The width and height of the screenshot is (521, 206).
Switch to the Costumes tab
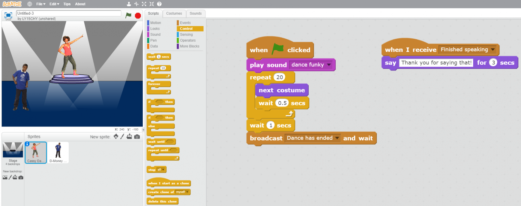pyautogui.click(x=174, y=13)
